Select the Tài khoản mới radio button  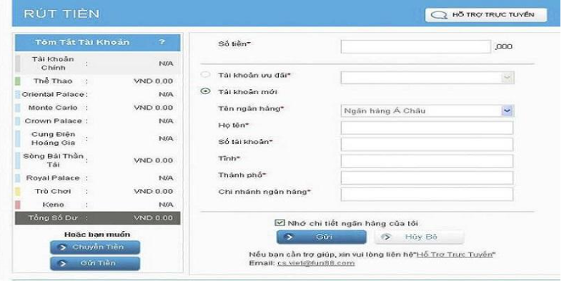(205, 91)
